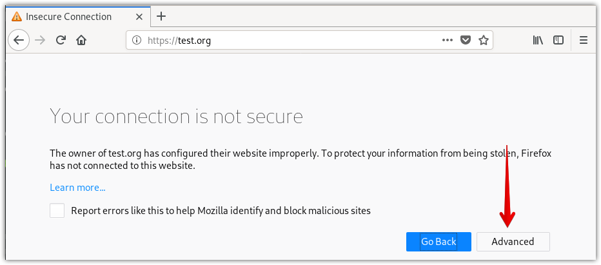Enable reporting errors to Mozilla checkbox
The width and height of the screenshot is (601, 265).
click(x=57, y=210)
